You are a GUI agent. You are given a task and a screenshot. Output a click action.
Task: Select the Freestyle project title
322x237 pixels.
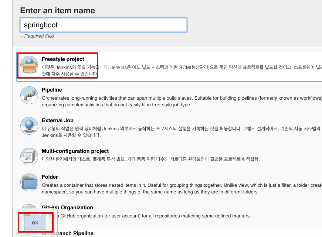[x=63, y=59]
